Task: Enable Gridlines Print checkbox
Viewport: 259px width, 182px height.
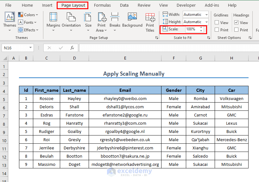Action: pyautogui.click(x=217, y=30)
